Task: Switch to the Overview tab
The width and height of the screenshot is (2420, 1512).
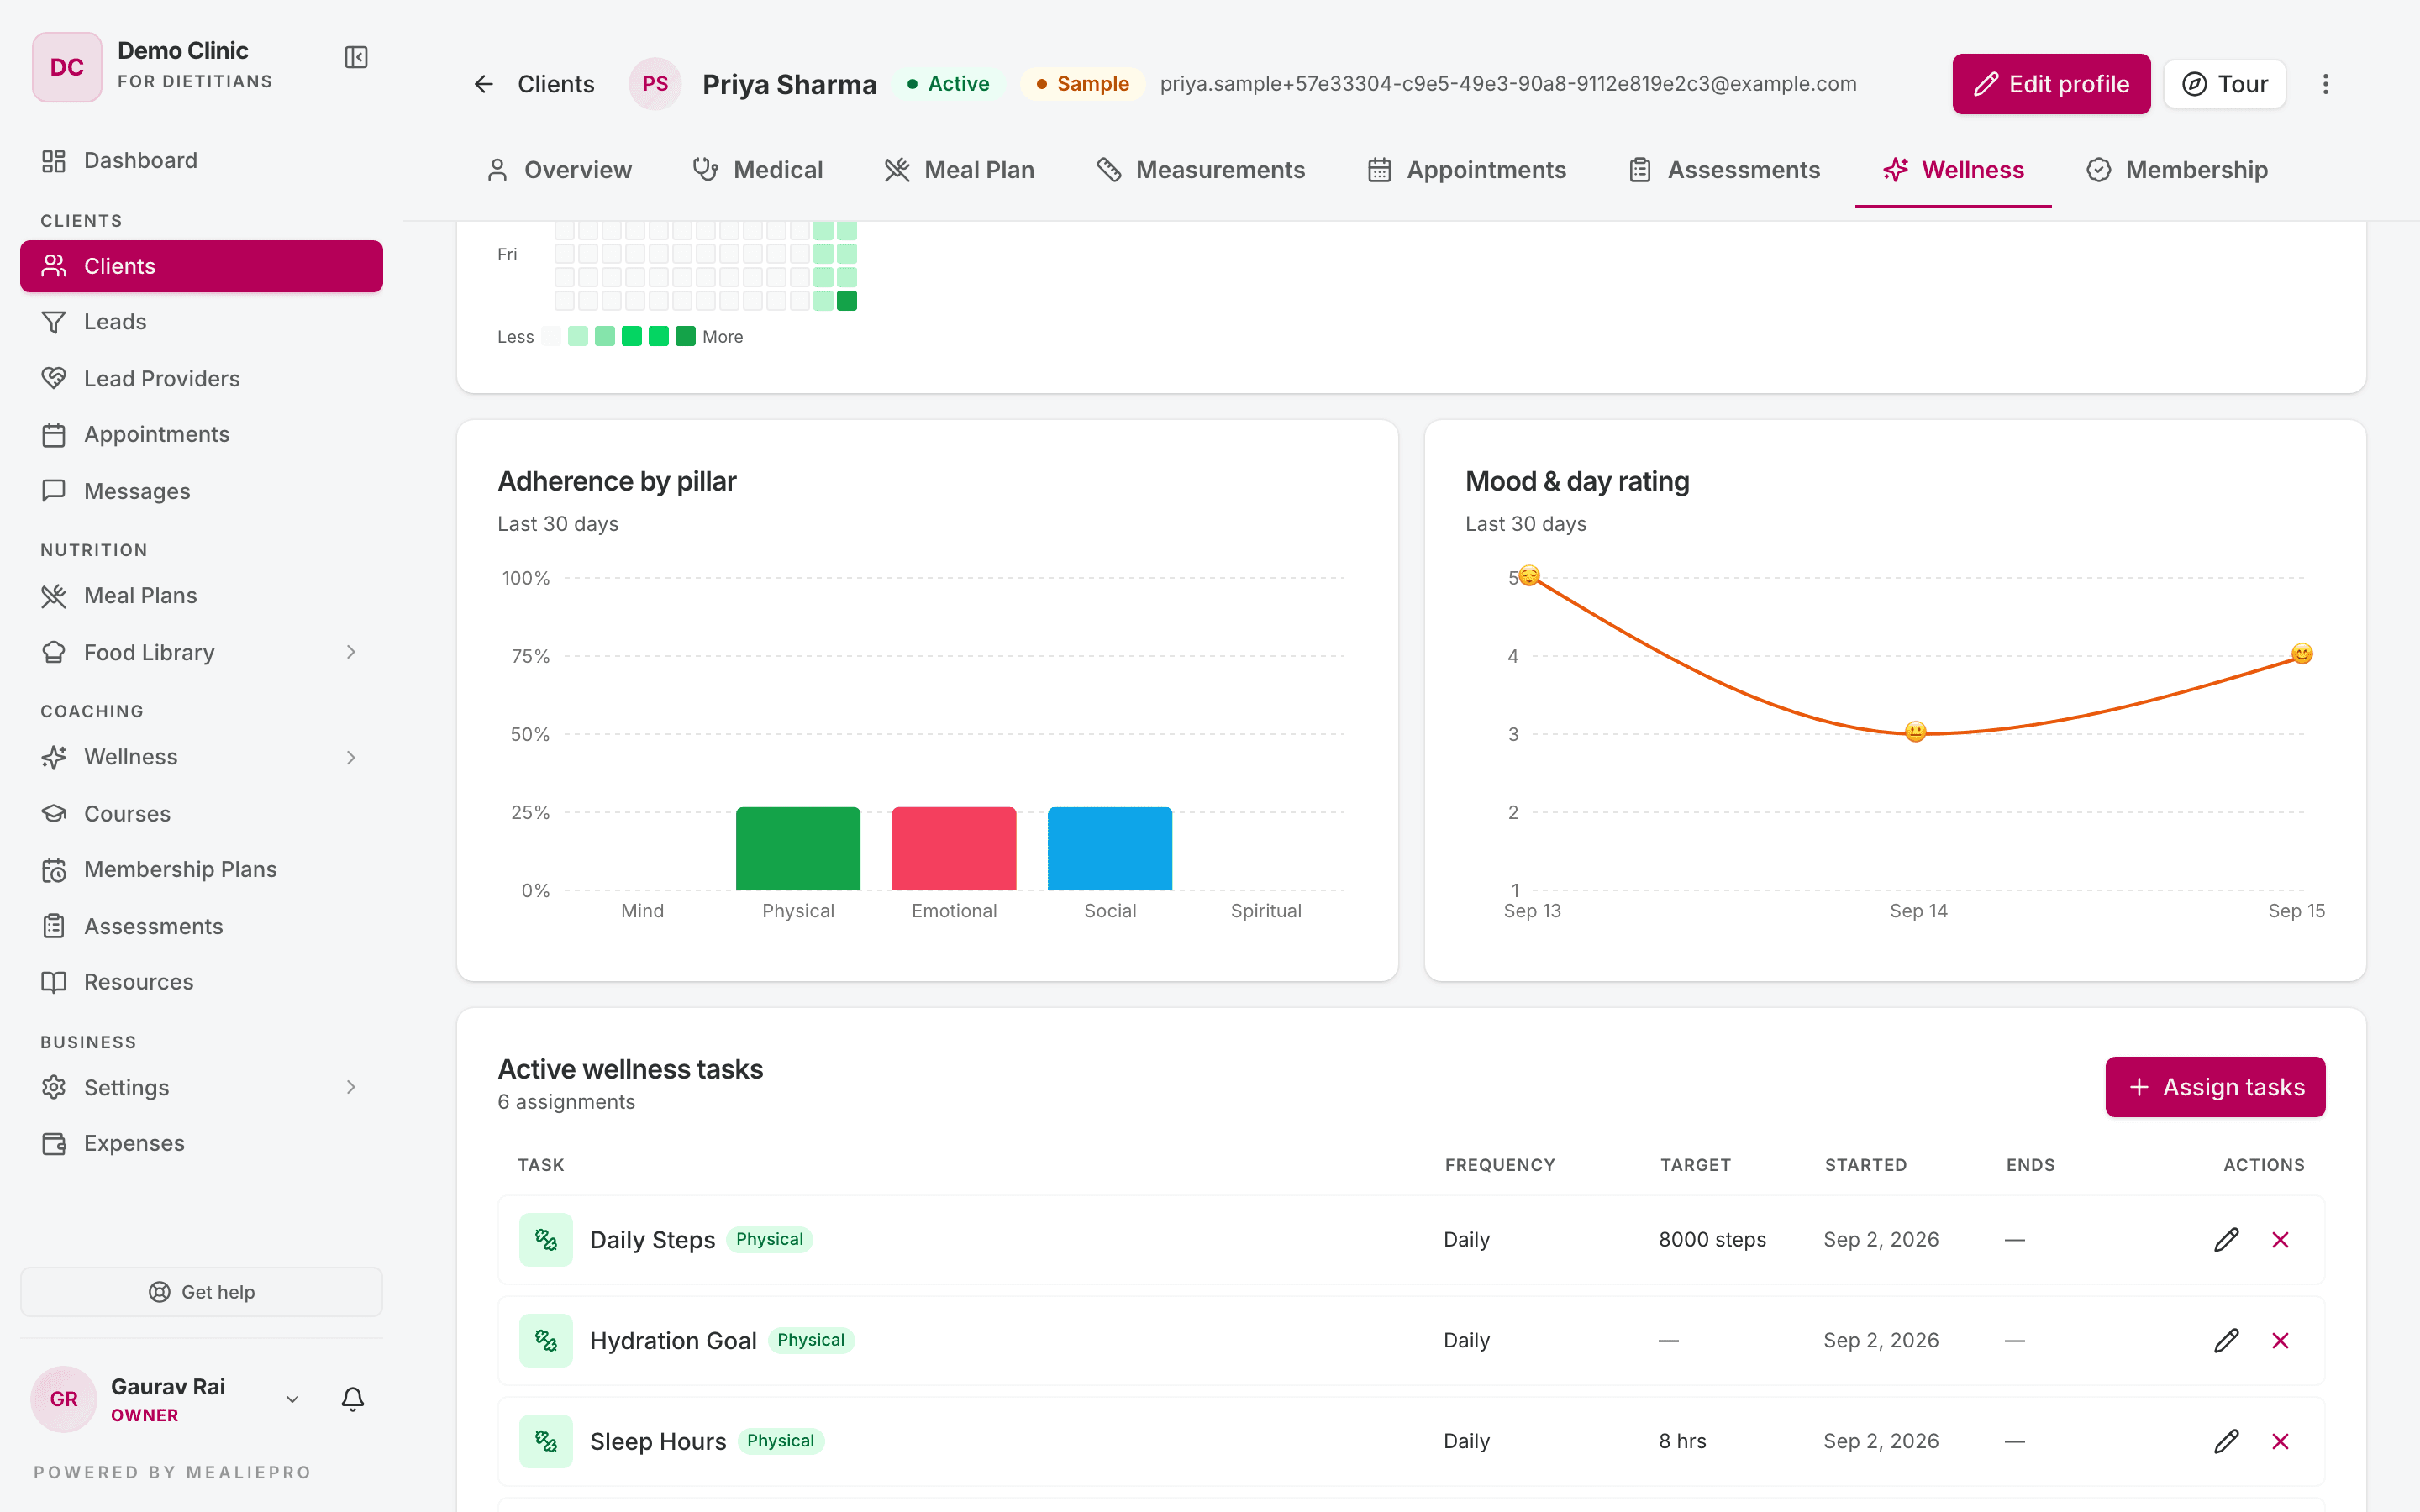Action: pyautogui.click(x=558, y=170)
